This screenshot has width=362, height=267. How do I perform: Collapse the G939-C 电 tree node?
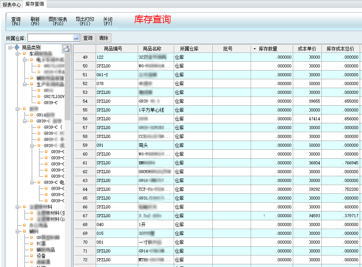coord(32,182)
